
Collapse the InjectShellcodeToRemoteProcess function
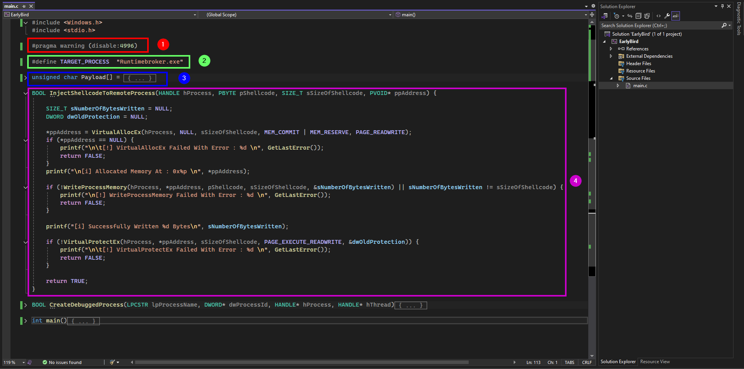[x=26, y=93]
